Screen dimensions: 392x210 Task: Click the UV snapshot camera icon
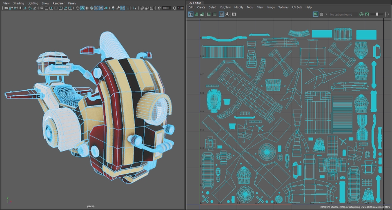(234, 14)
